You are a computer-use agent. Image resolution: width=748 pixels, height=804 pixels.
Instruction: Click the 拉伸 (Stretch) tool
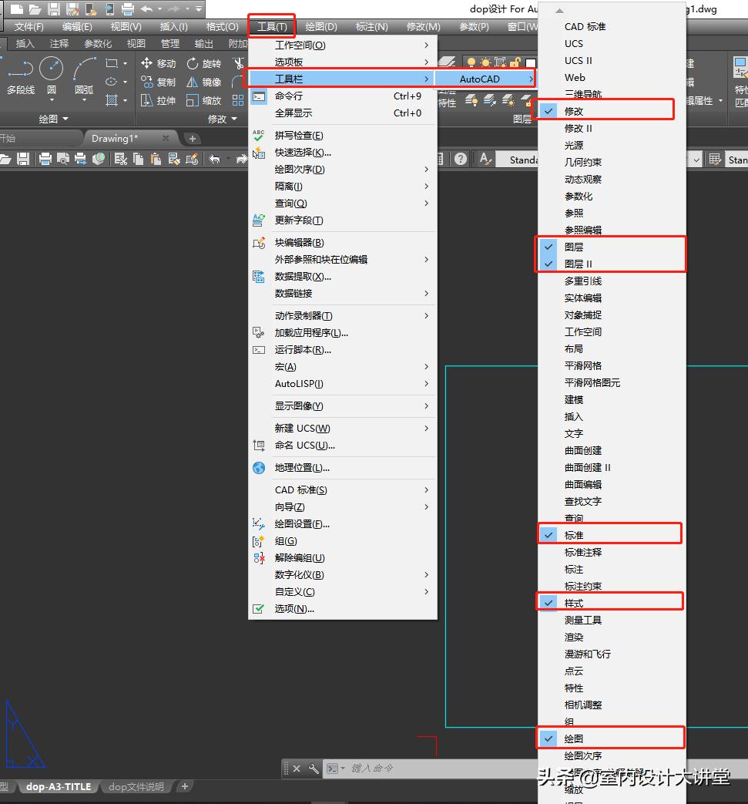159,100
